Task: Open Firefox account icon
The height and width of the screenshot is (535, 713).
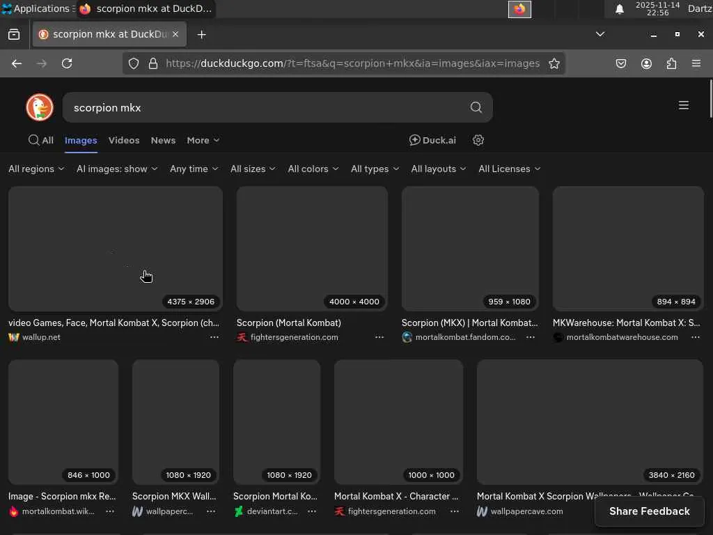Action: tap(646, 63)
